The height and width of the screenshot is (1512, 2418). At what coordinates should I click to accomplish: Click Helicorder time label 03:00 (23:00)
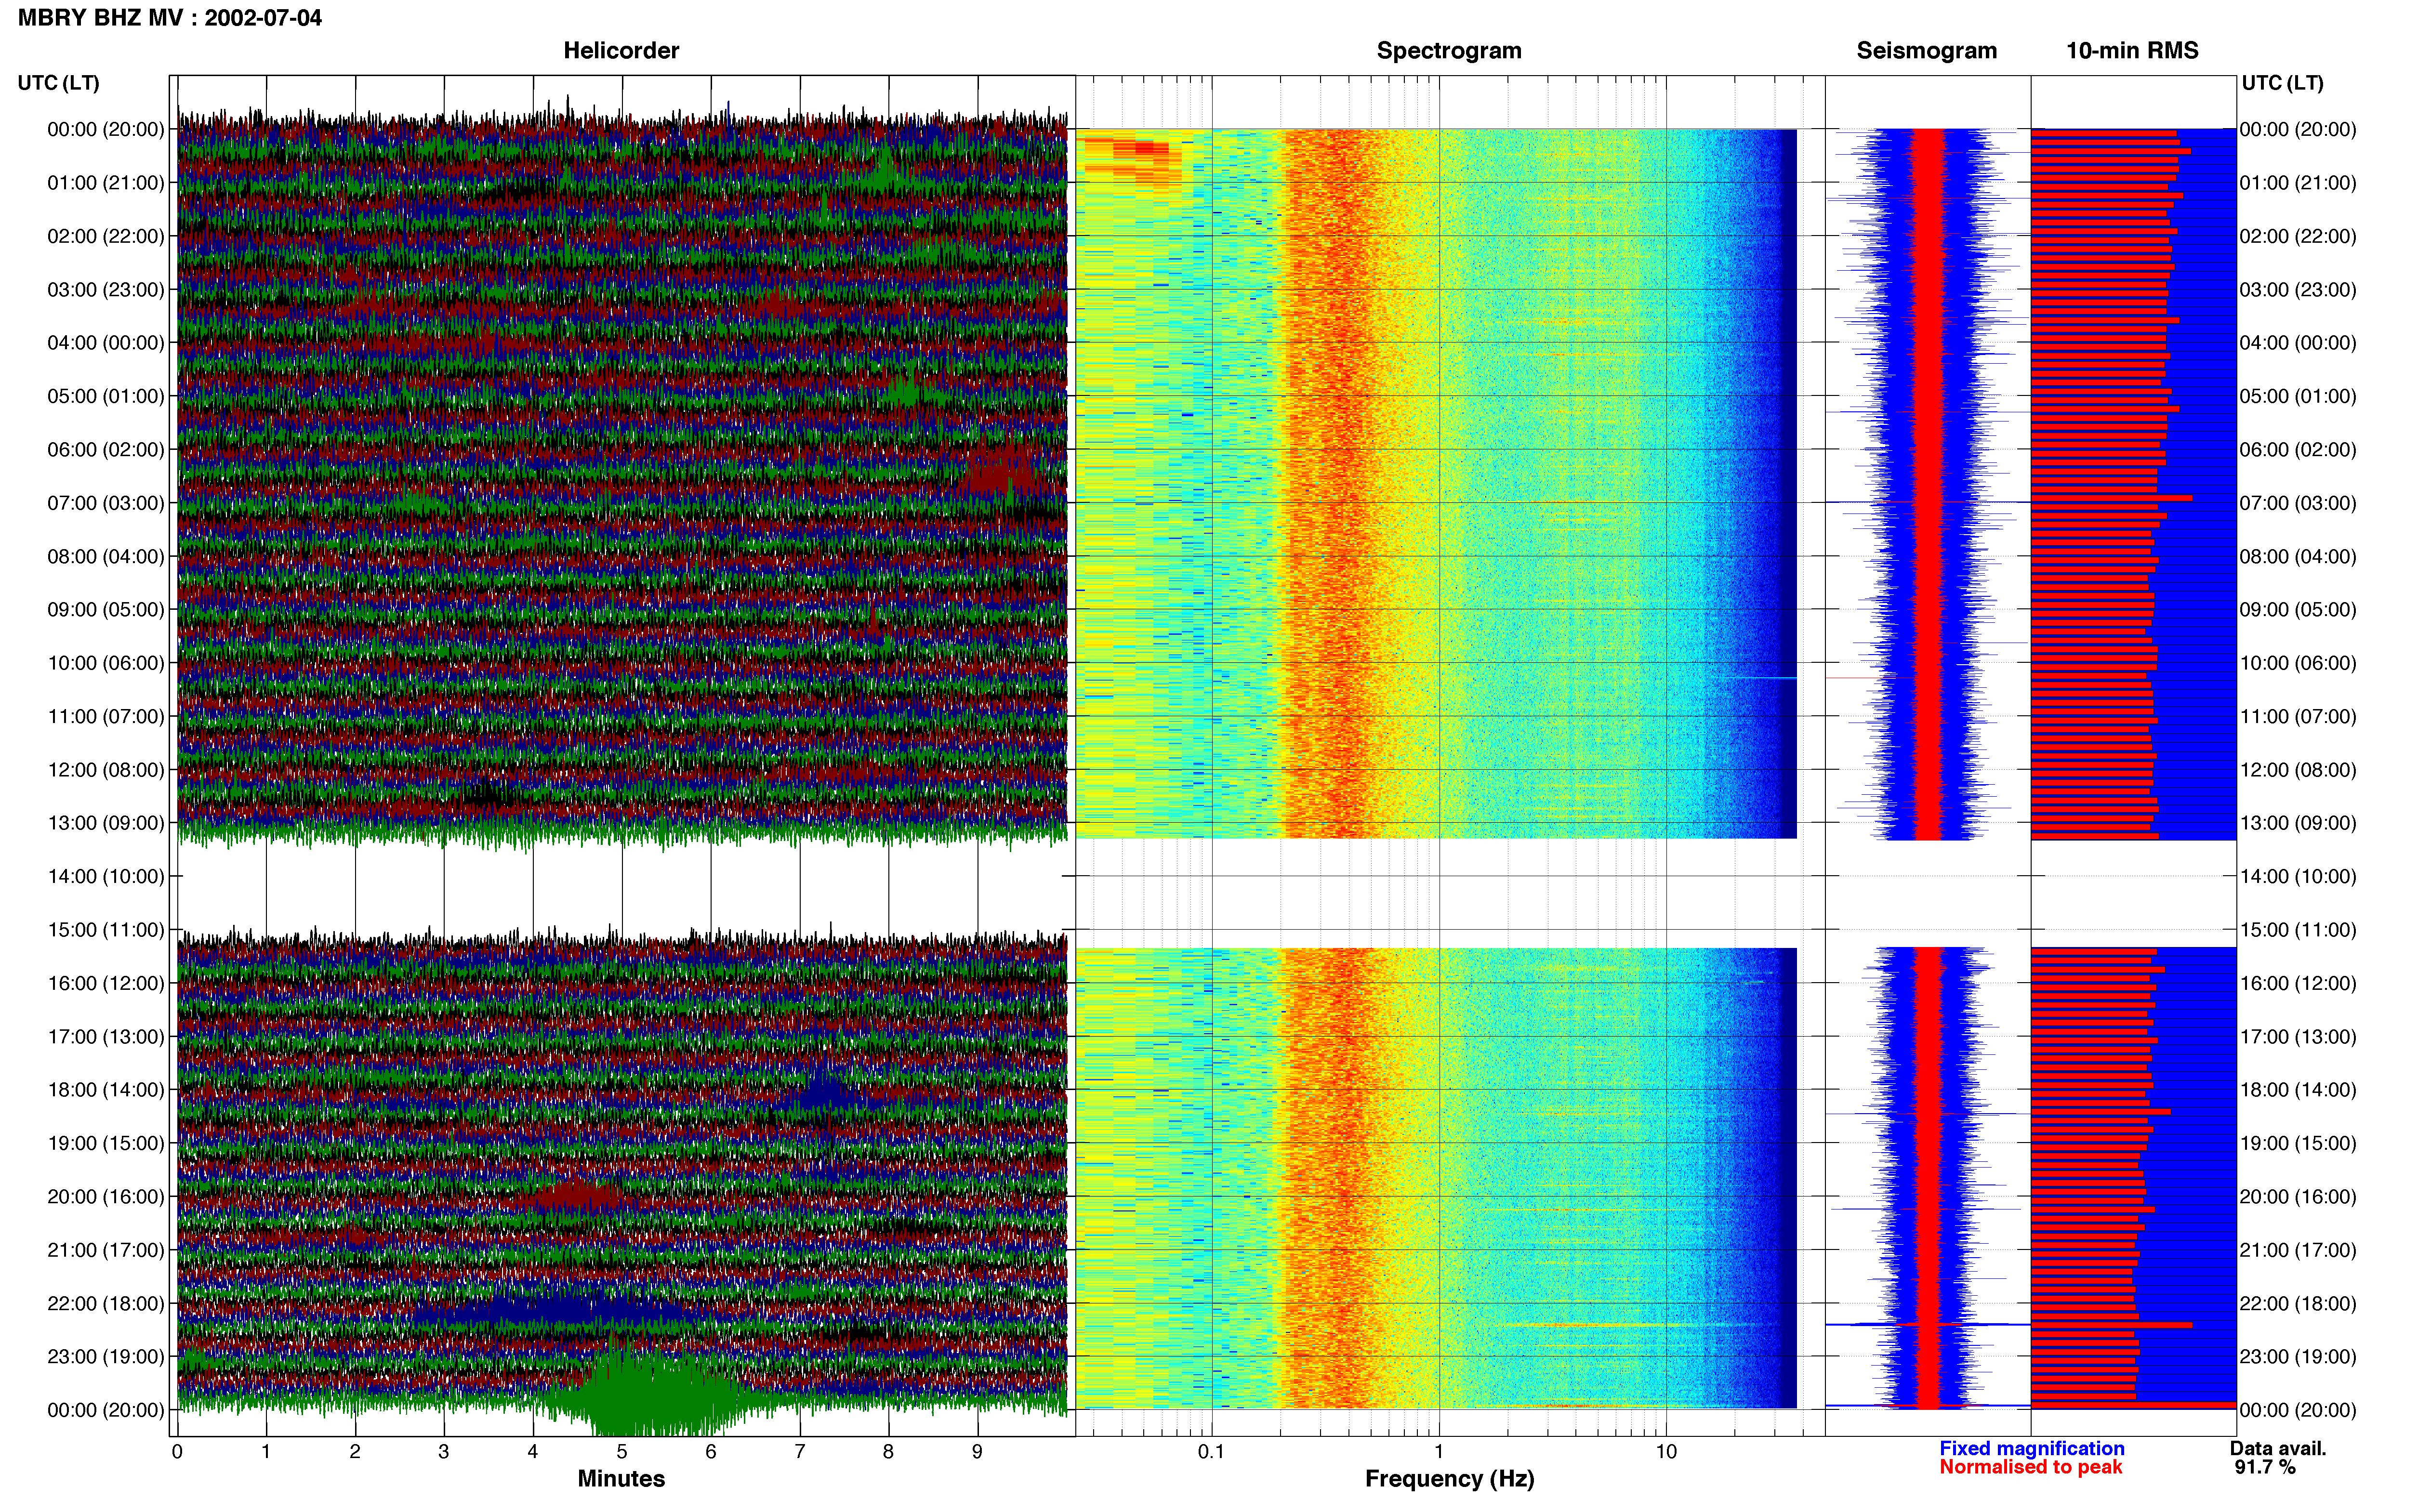coord(106,290)
